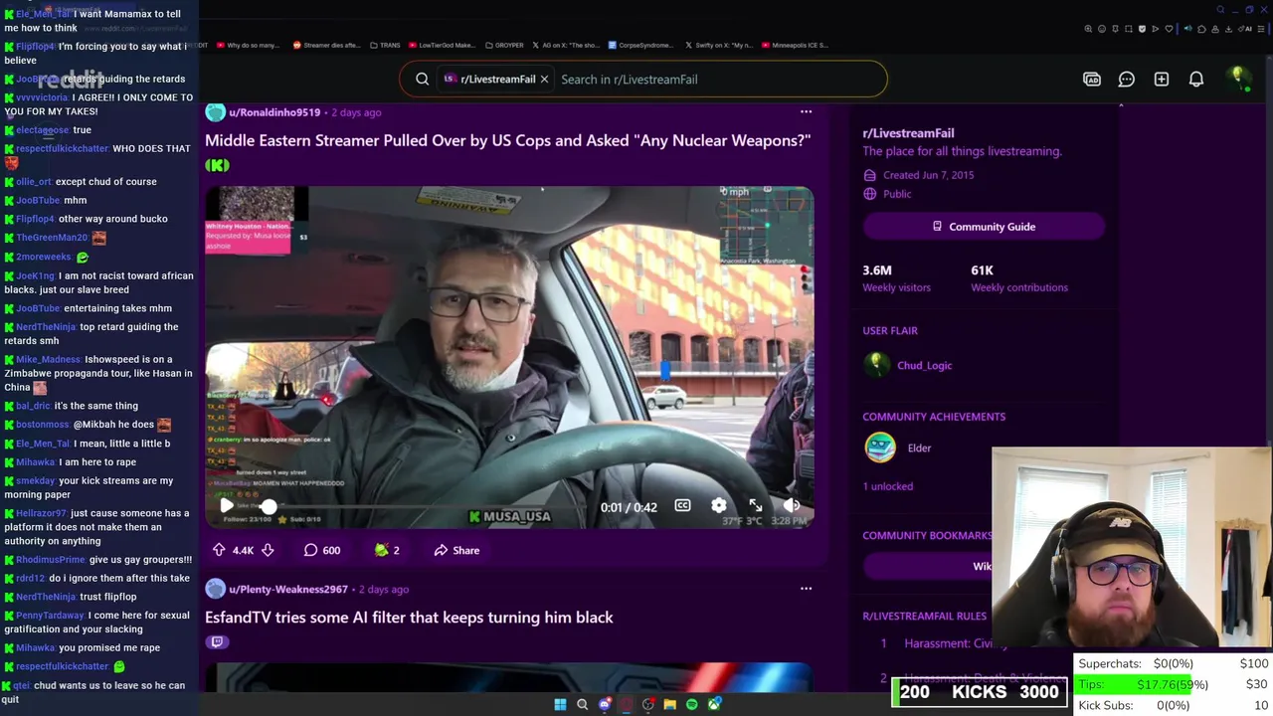
Task: Open the Reddit chat icon
Action: point(1127,80)
